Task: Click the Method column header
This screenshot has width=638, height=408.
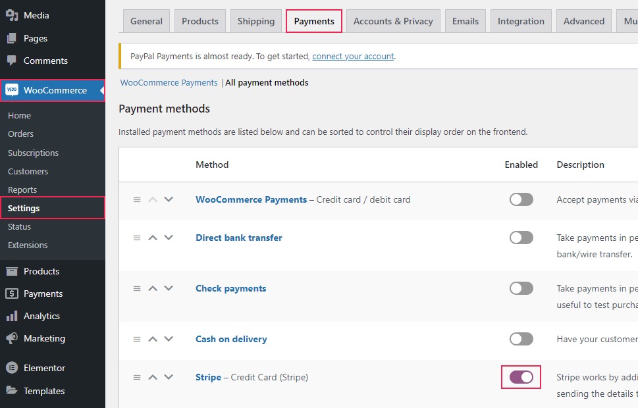Action: (212, 165)
